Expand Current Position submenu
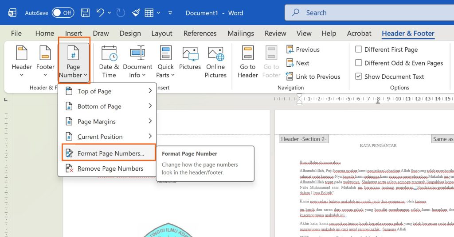The image size is (454, 237). coord(107,137)
